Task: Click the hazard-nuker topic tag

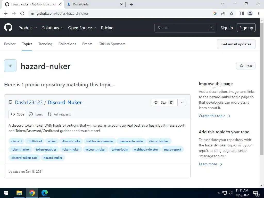Action: coord(53,158)
